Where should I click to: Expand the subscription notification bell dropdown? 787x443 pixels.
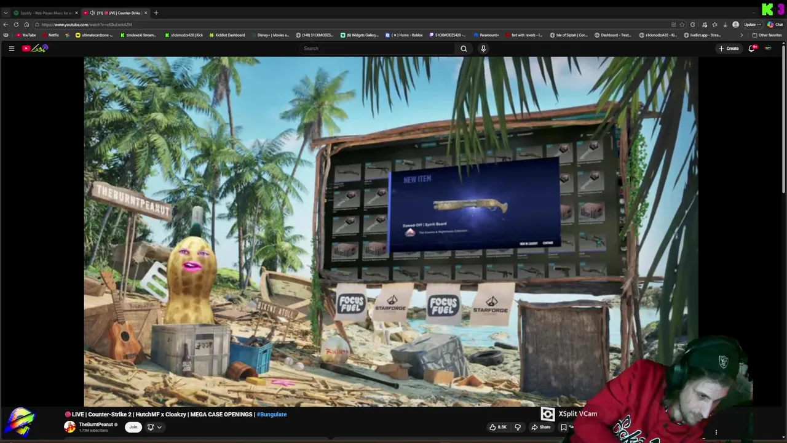coord(154,427)
